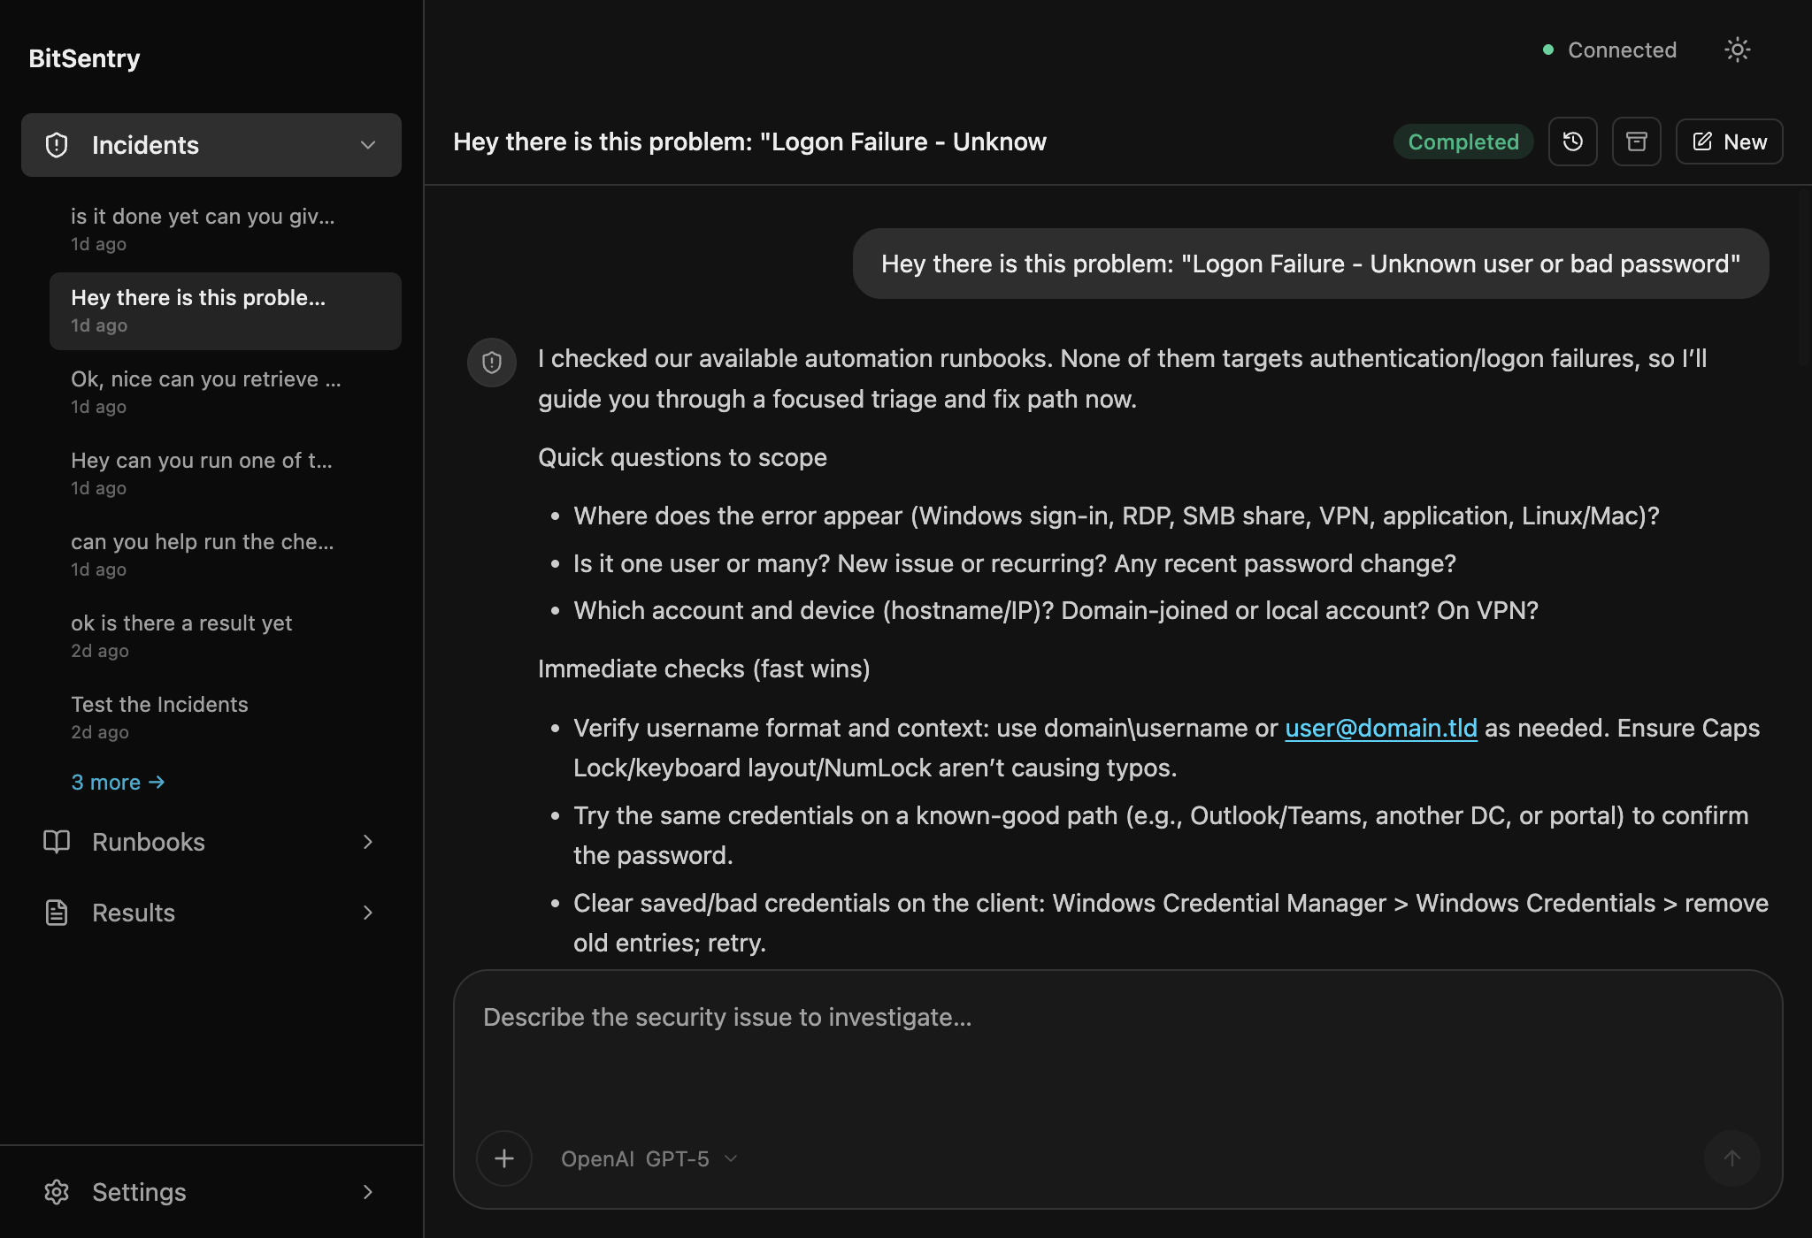Click the Incidents shield icon
This screenshot has width=1812, height=1238.
(x=57, y=144)
